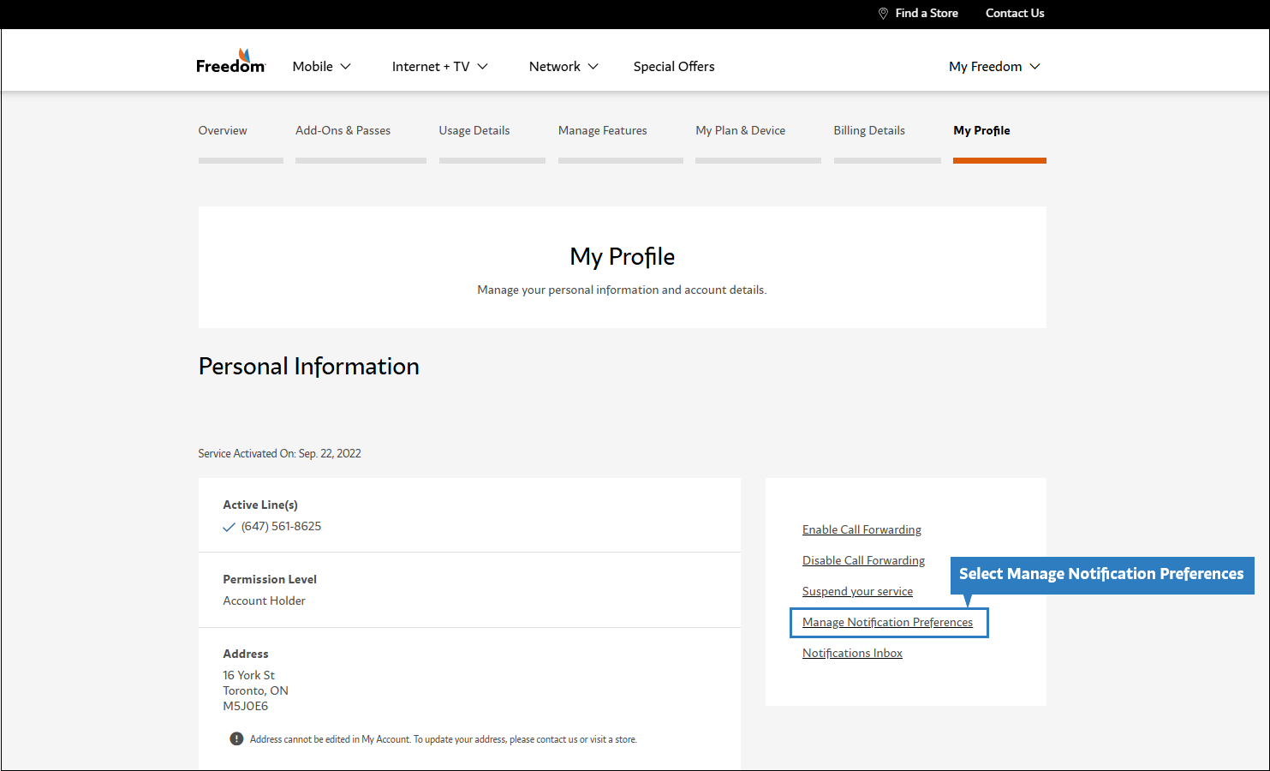Open Special Offers page
Screen dimensions: 1270x771
point(674,66)
